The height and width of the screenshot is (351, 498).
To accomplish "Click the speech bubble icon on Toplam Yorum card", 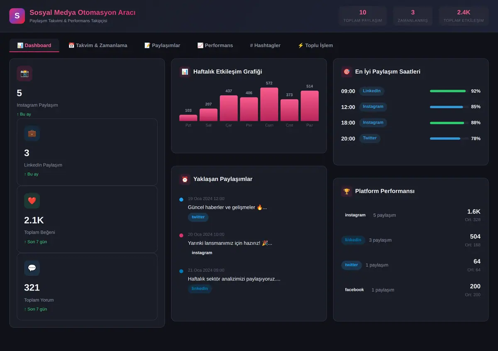I will (32, 268).
